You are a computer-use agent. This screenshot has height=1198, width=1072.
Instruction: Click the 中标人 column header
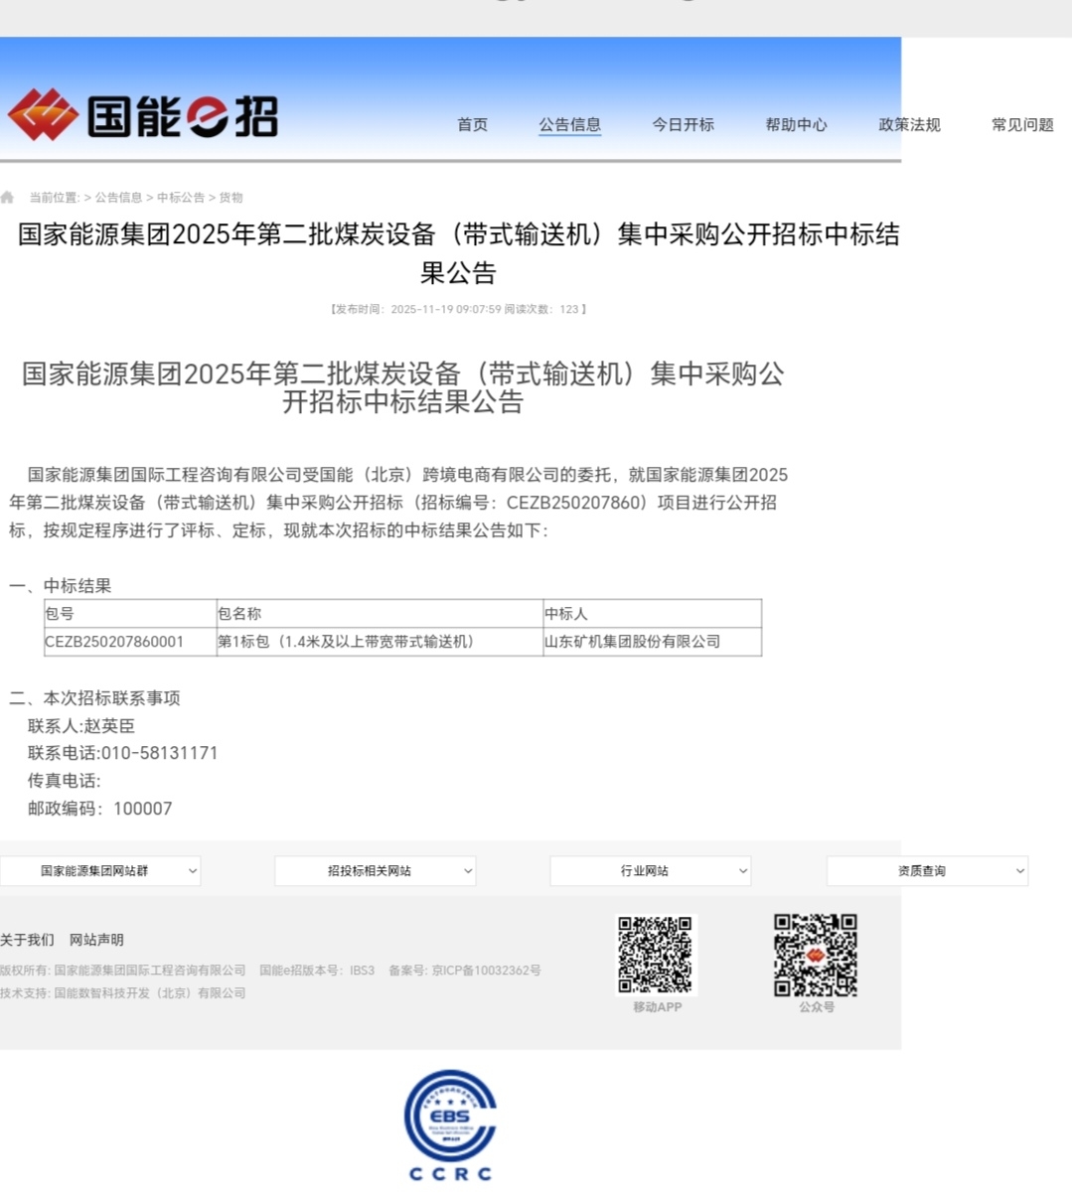[652, 614]
